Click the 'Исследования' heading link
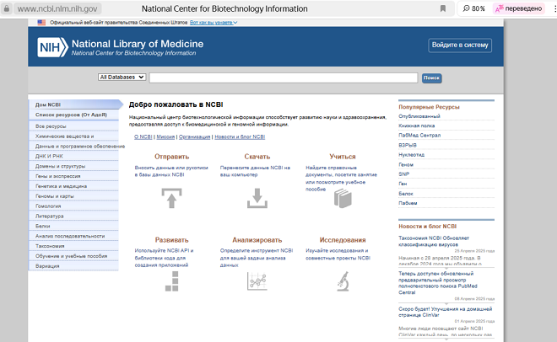557x342 pixels. pyautogui.click(x=343, y=240)
